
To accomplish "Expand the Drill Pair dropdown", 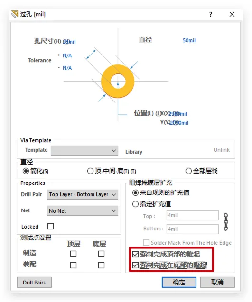I will click(83, 194).
